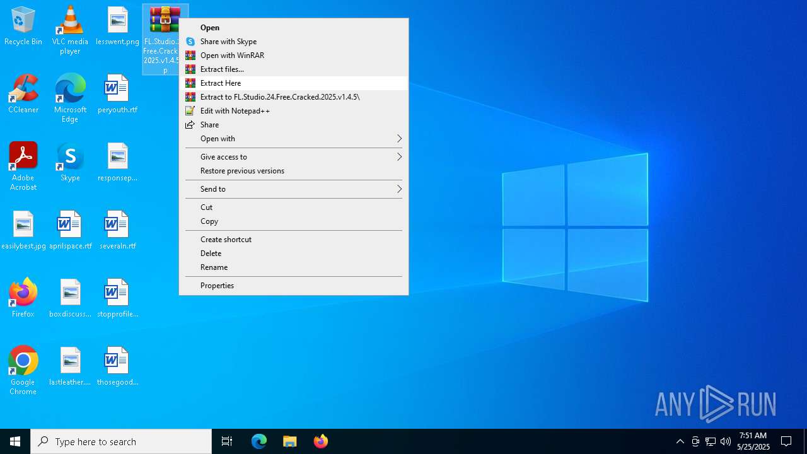Select the lastleather file icon

pos(70,366)
